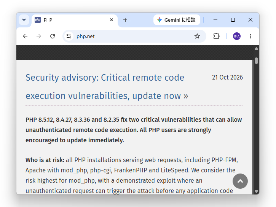Open the Security advisory headline link
The image size is (276, 207).
pyautogui.click(x=107, y=86)
